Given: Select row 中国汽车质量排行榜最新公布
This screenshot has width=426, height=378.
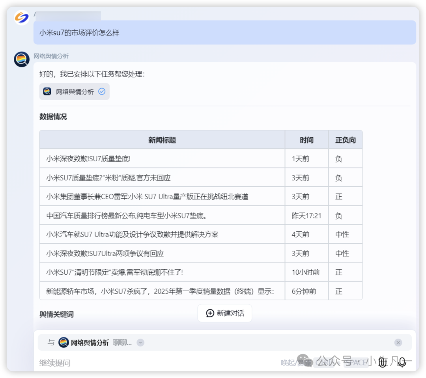Looking at the screenshot, I should pos(201,216).
